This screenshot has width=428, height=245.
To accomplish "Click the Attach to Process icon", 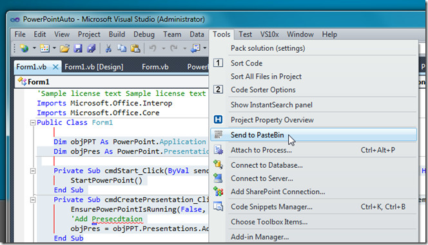I will coord(218,150).
